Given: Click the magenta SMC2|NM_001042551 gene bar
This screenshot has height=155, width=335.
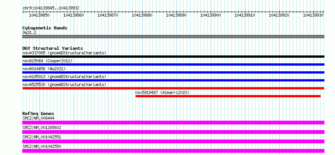Looking at the screenshot, I should [x=173, y=141].
